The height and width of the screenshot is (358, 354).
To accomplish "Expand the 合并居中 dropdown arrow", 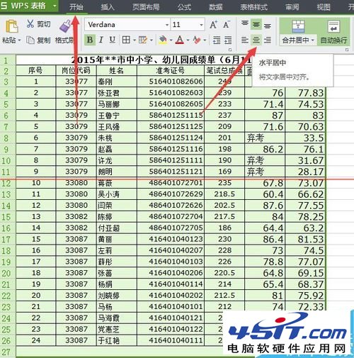I will pos(313,40).
